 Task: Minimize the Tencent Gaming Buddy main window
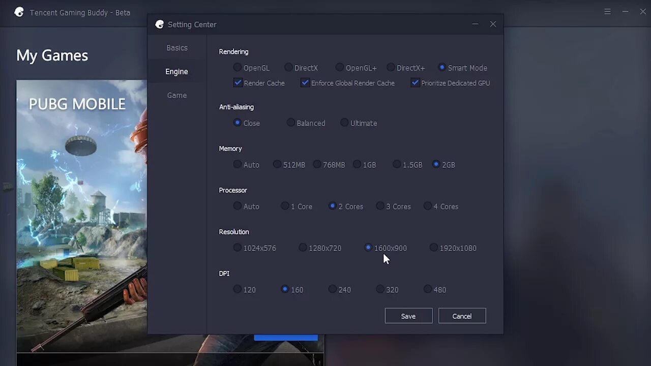coord(626,12)
